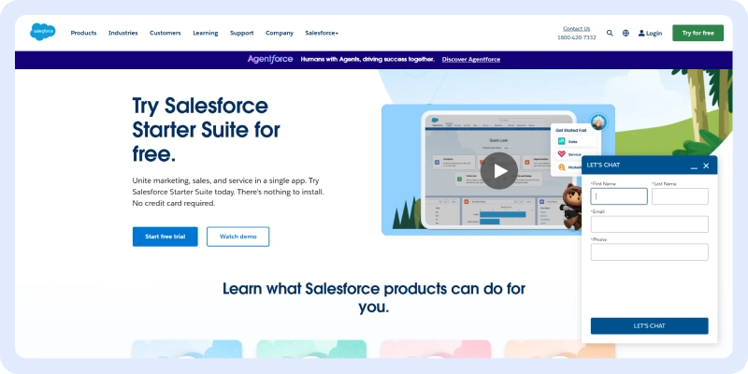Open the Products menu
The width and height of the screenshot is (748, 374).
pyautogui.click(x=83, y=33)
